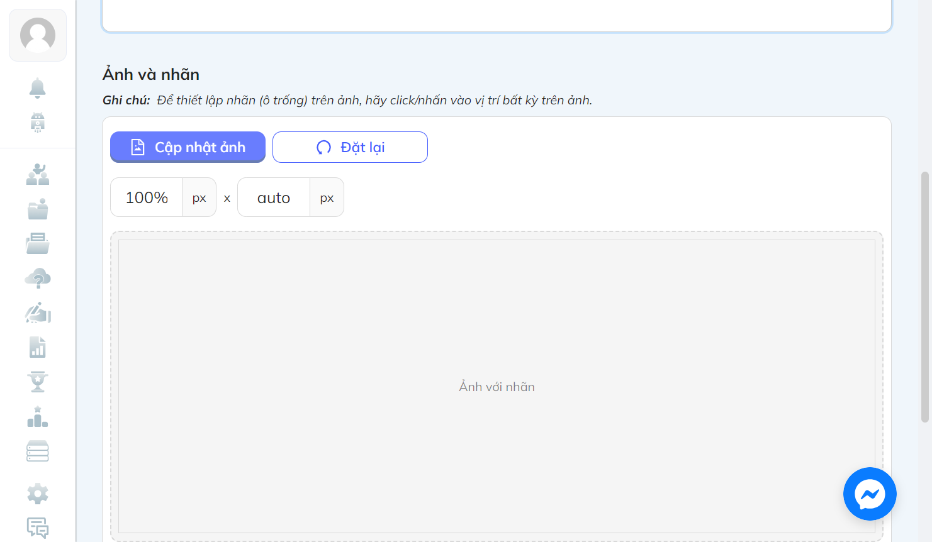Click the Cập nhật ảnh button
This screenshot has height=542, width=932.
[188, 147]
